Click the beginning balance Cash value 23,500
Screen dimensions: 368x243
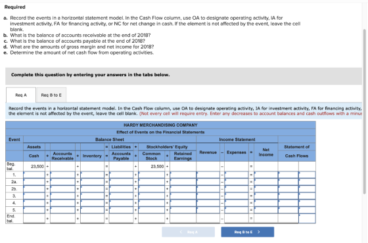[37, 166]
